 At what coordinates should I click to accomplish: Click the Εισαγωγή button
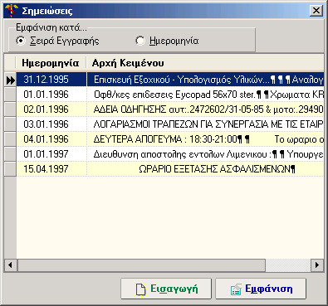tap(166, 289)
